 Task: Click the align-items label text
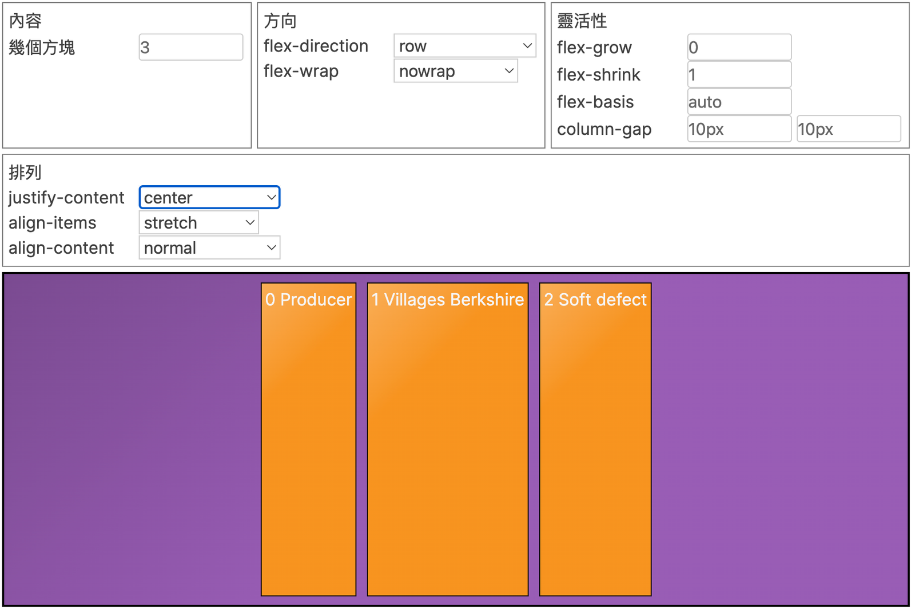click(x=53, y=223)
